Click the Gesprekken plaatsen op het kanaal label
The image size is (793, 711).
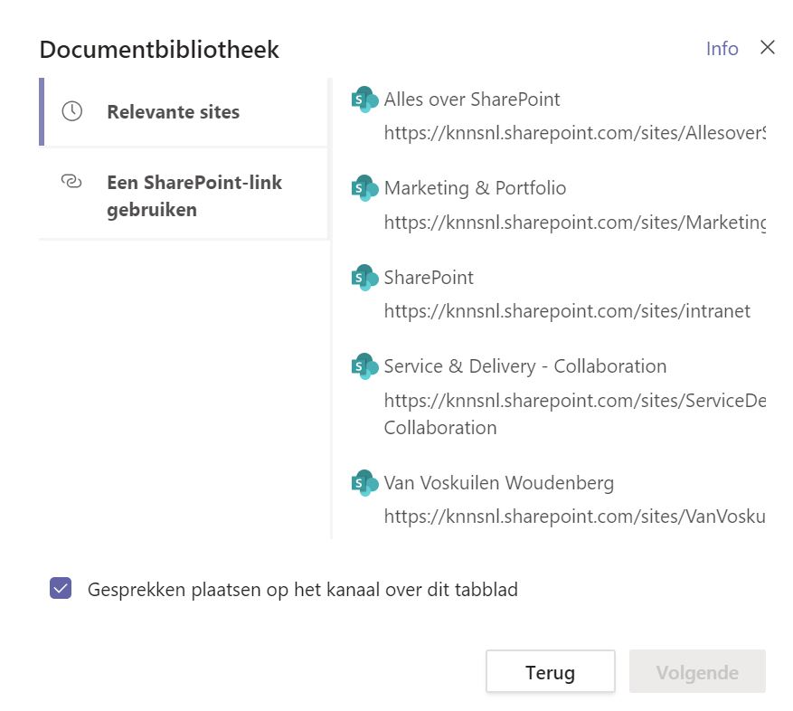(302, 590)
